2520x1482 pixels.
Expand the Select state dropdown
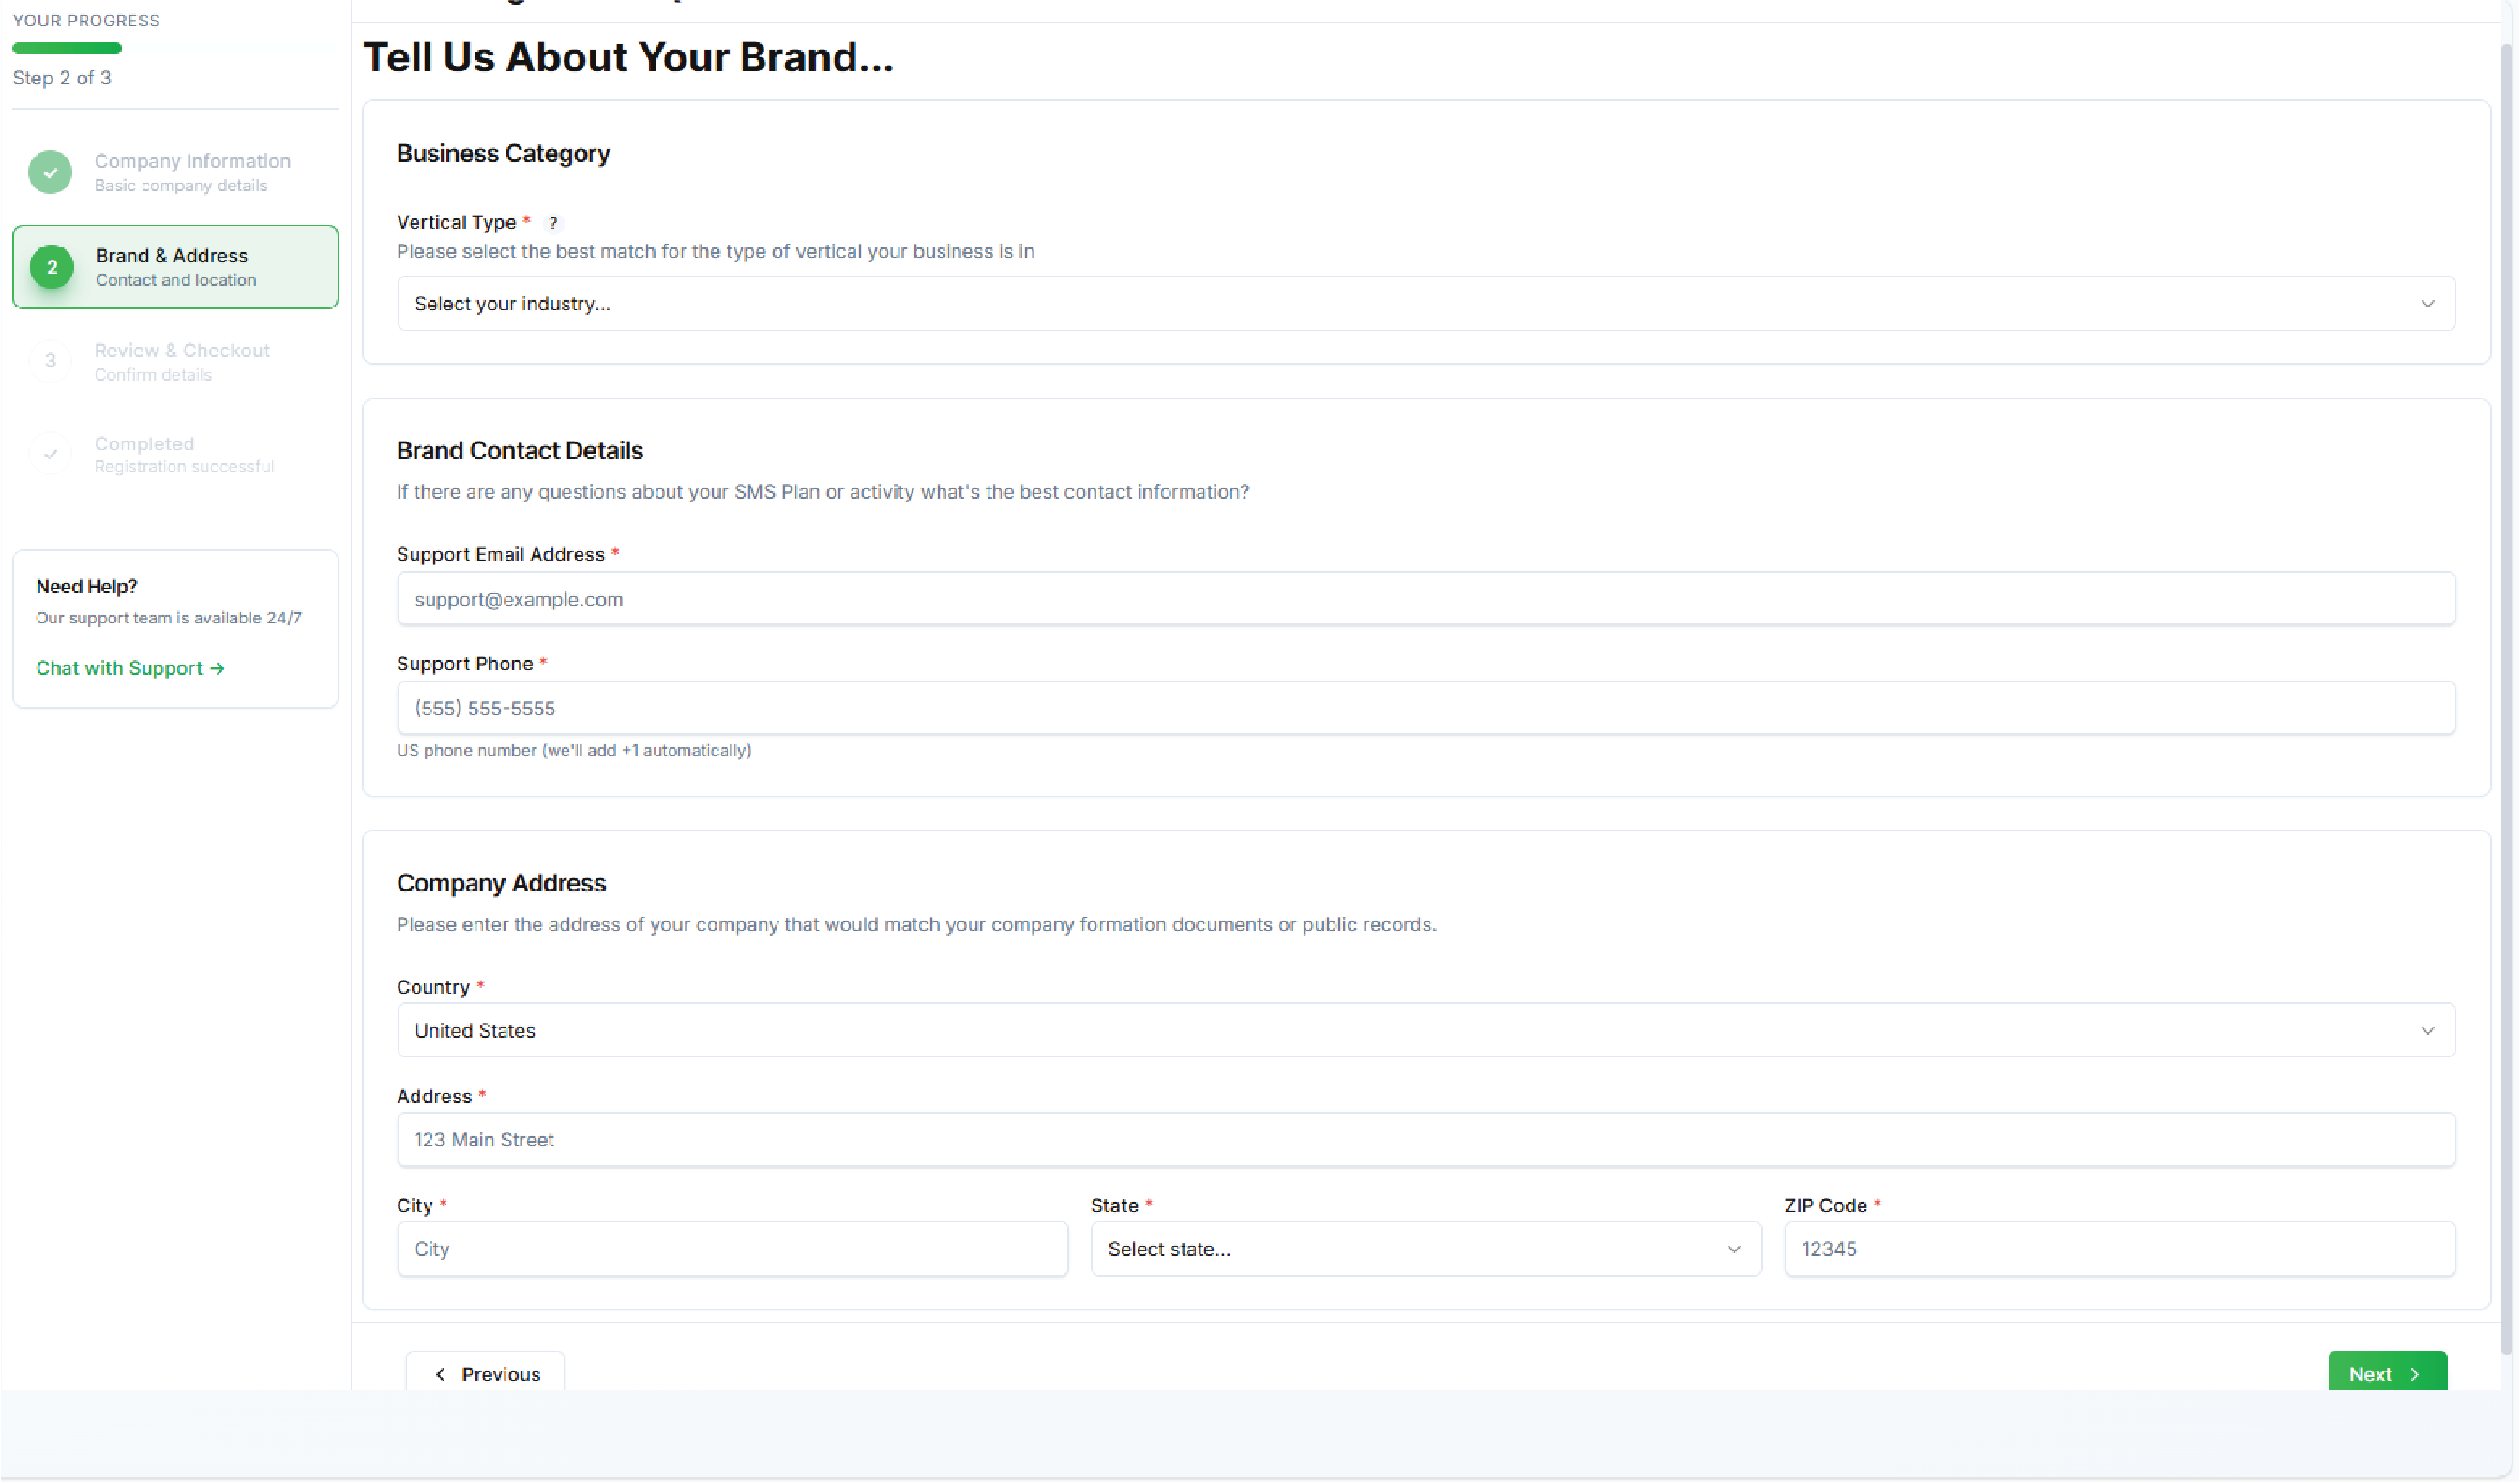tap(1400, 1250)
